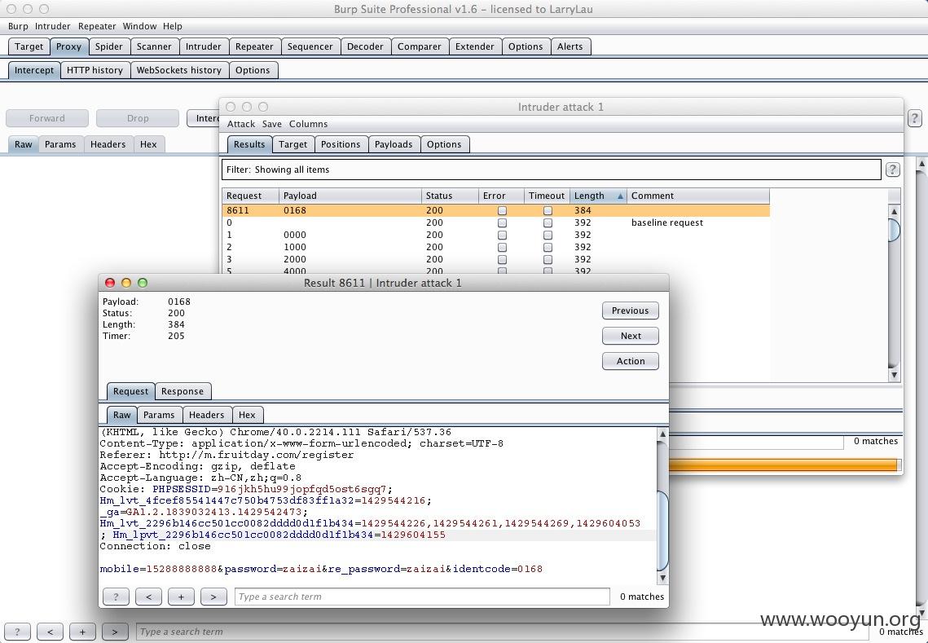Open the Action button menu
Image resolution: width=928 pixels, height=643 pixels.
pos(631,361)
